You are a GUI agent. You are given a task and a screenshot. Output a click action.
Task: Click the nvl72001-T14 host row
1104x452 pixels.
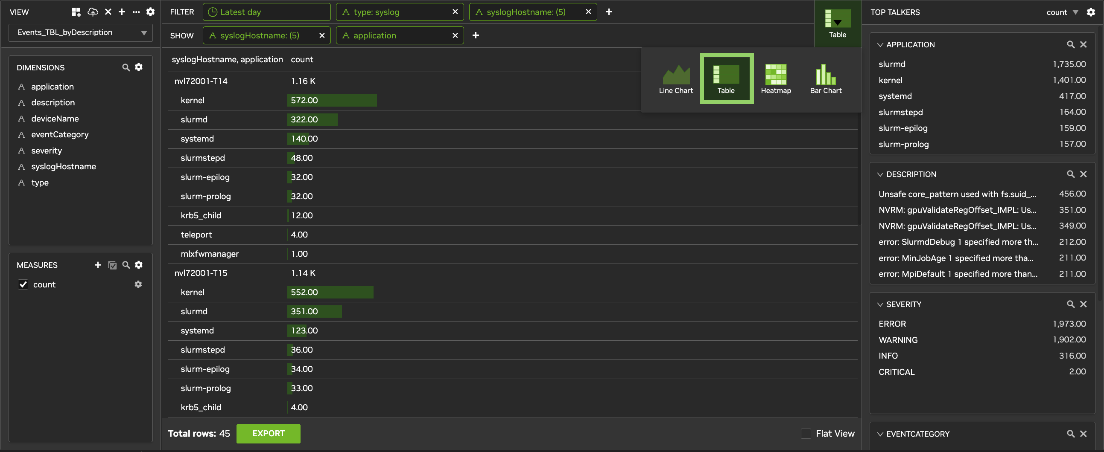513,81
